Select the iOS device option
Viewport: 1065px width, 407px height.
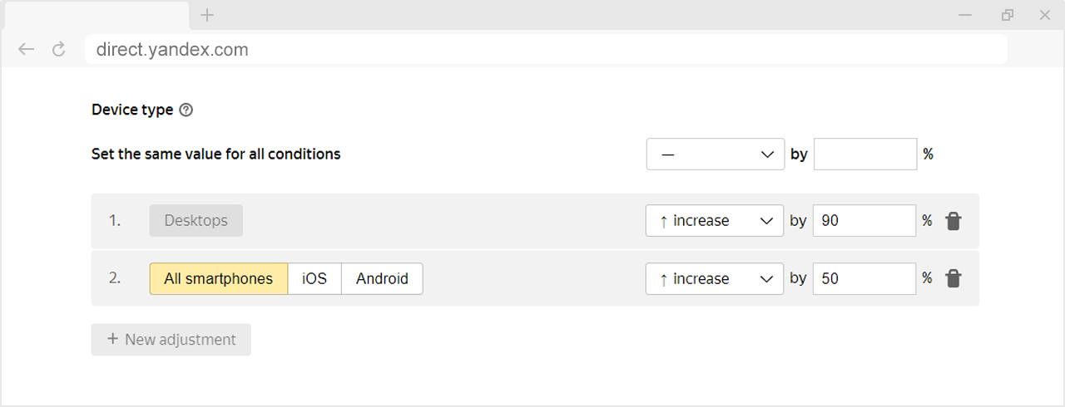(x=315, y=279)
